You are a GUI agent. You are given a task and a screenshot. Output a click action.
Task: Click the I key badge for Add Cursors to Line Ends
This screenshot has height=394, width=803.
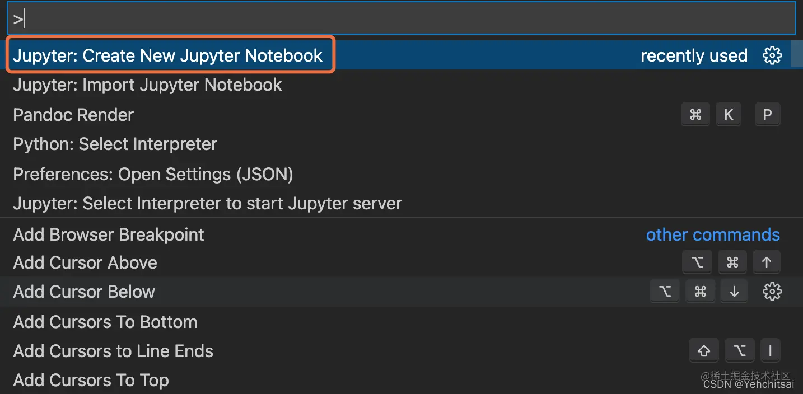point(771,350)
